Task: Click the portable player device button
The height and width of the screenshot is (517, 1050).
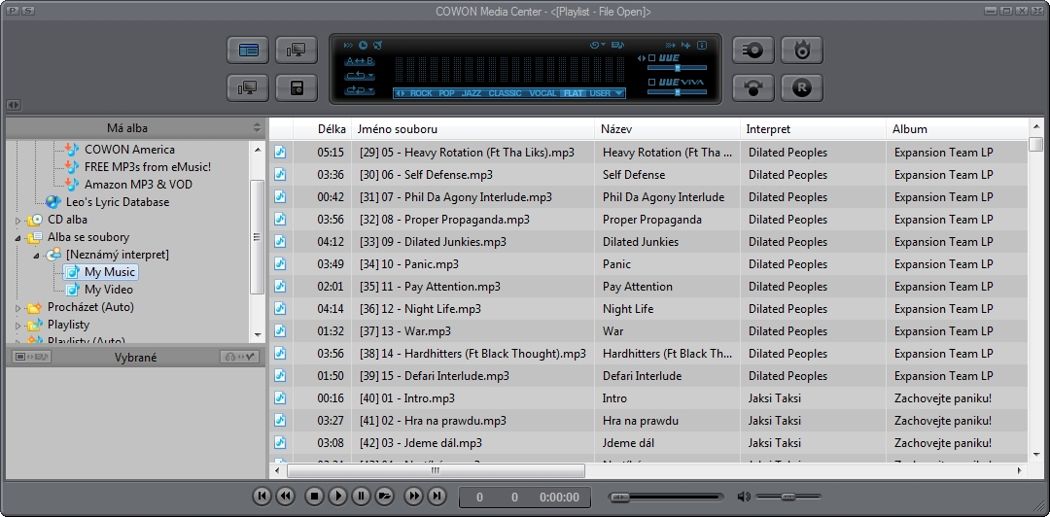Action: [297, 87]
